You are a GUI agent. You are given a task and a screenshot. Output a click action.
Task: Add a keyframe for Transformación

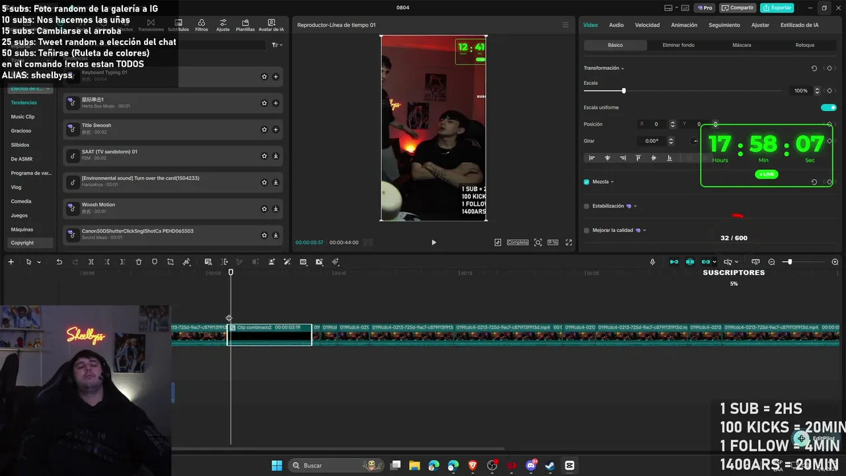[829, 68]
